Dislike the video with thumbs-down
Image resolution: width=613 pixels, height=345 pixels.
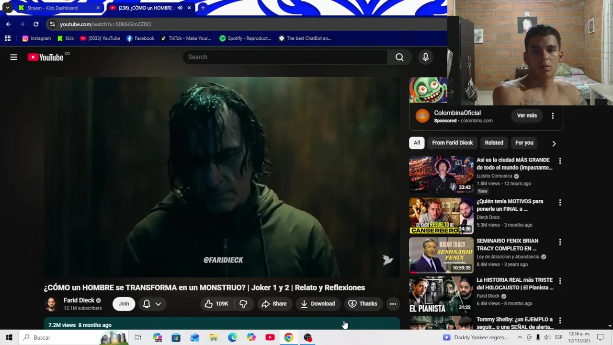243,304
